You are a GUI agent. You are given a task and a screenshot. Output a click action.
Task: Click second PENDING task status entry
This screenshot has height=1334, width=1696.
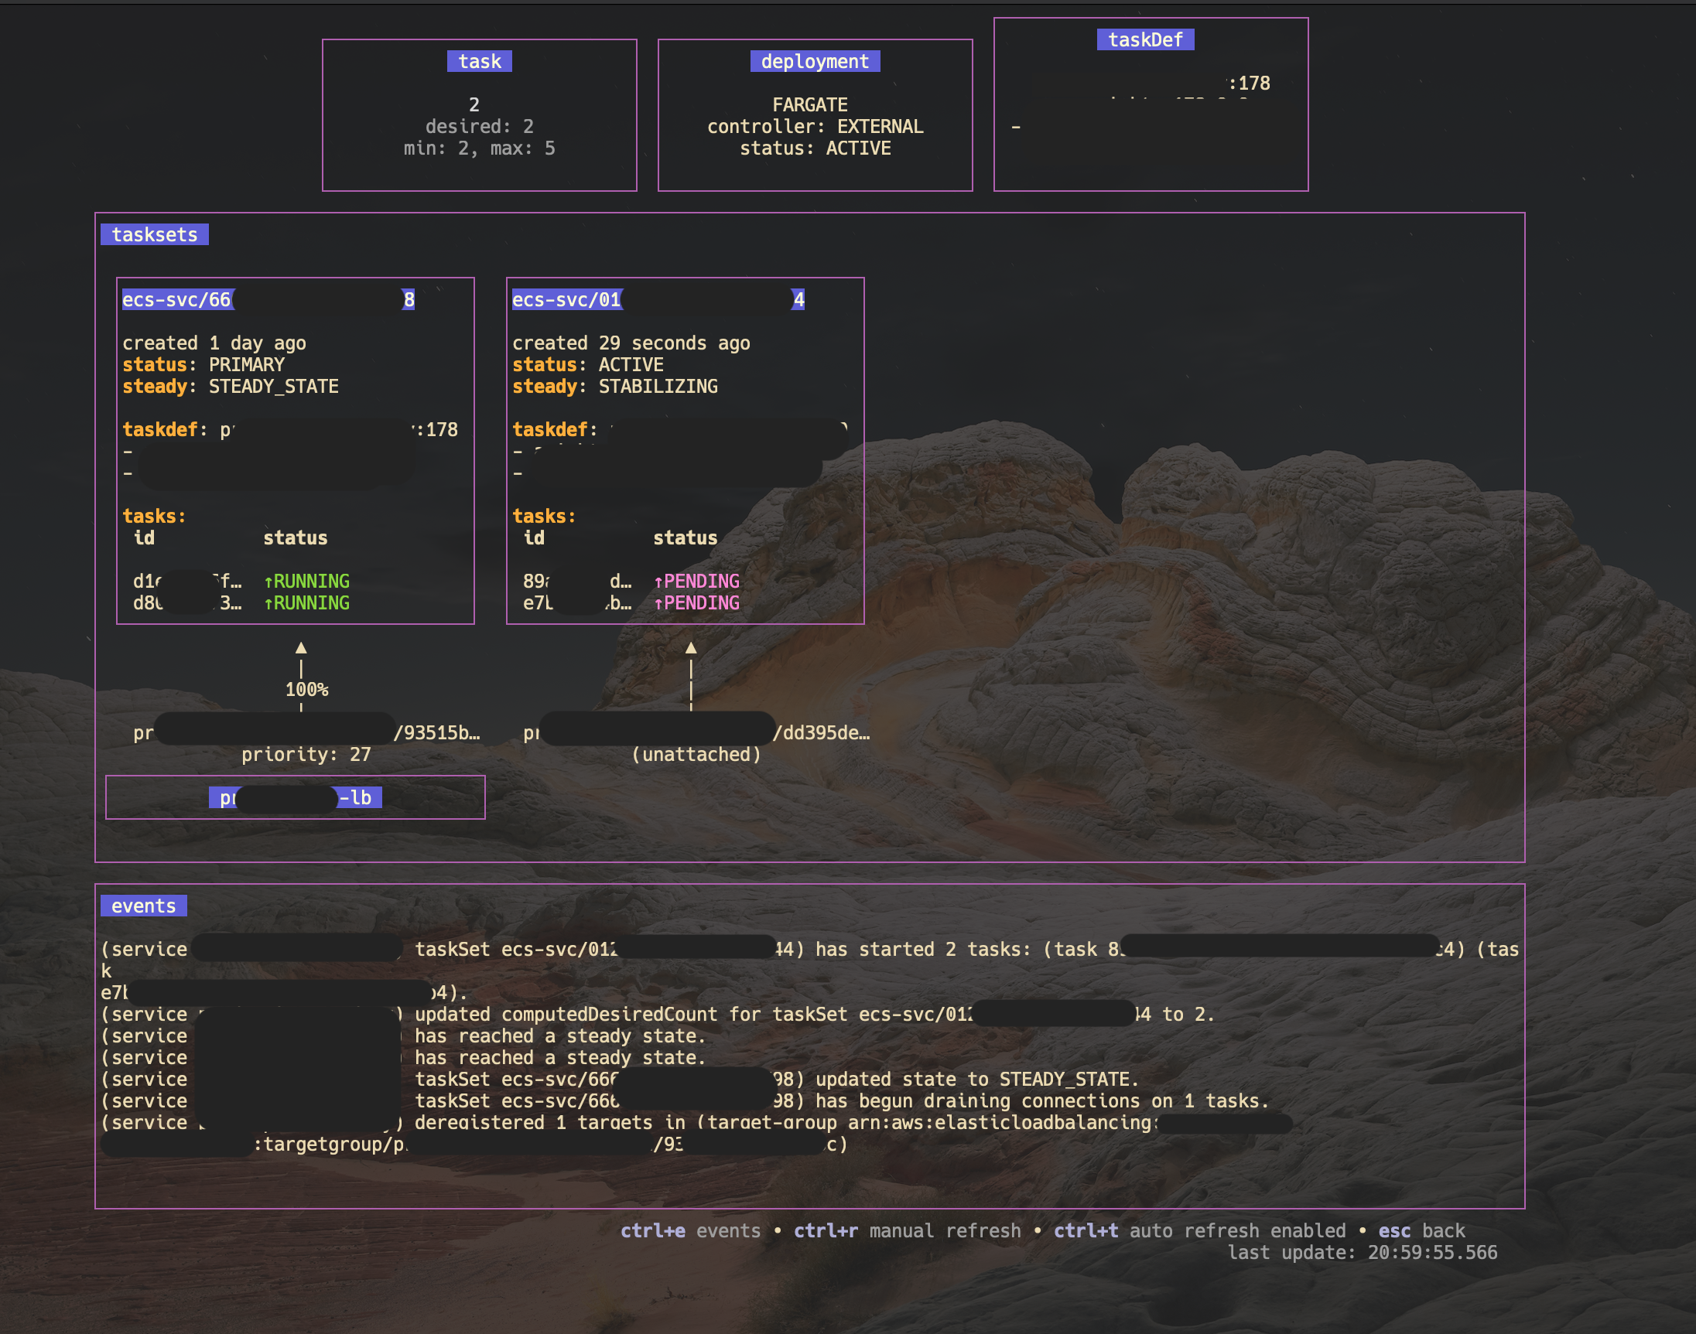[x=696, y=603]
